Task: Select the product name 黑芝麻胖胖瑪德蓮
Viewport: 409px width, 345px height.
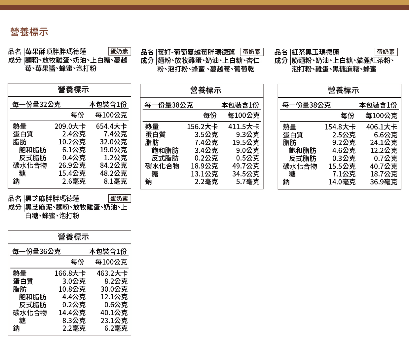Action: 53,199
